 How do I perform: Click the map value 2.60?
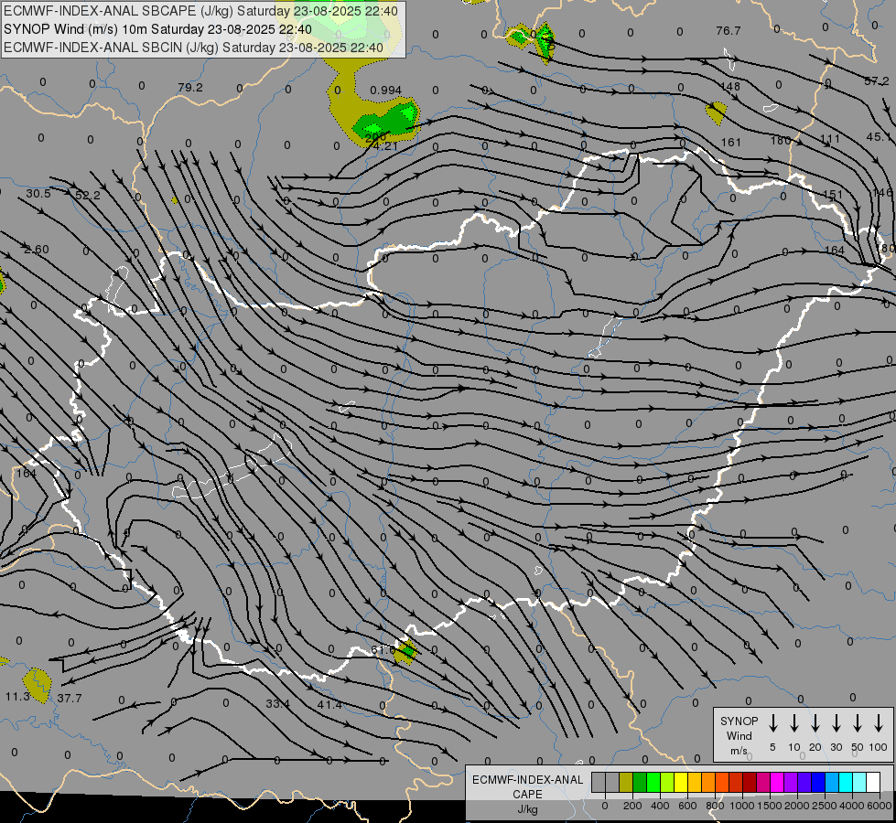pos(37,250)
